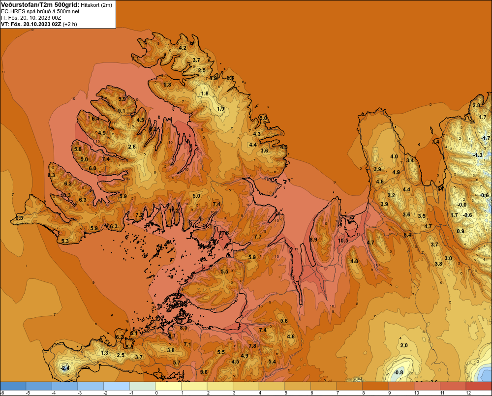Click the '12' label on the legend scale
The height and width of the screenshot is (396, 492).
(x=468, y=393)
